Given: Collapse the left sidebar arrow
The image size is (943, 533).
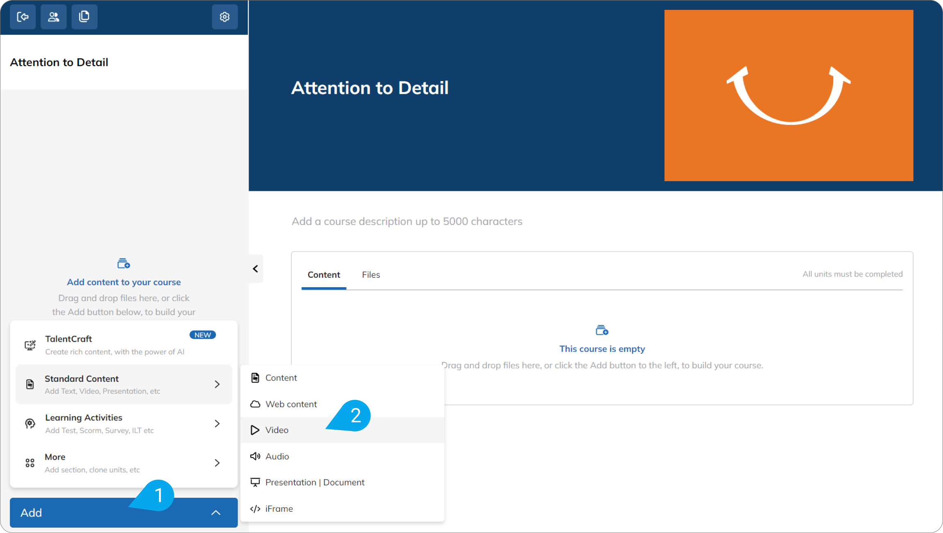Looking at the screenshot, I should [256, 269].
